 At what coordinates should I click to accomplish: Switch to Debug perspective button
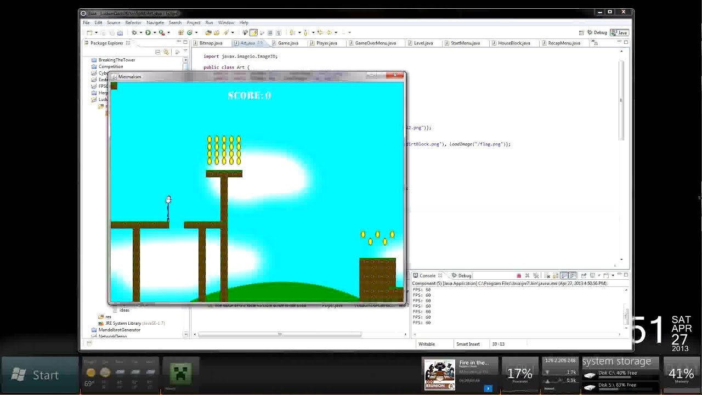coord(597,32)
